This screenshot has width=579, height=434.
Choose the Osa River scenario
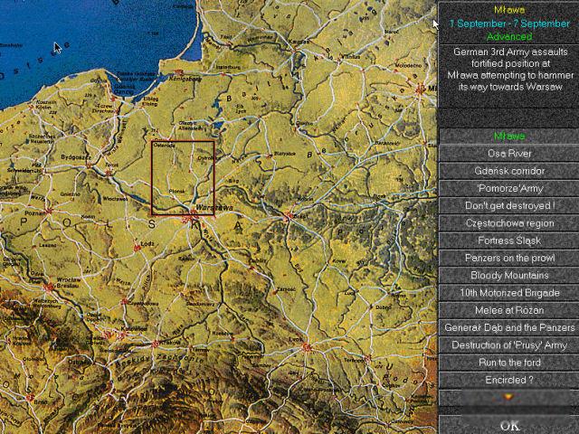tap(509, 153)
